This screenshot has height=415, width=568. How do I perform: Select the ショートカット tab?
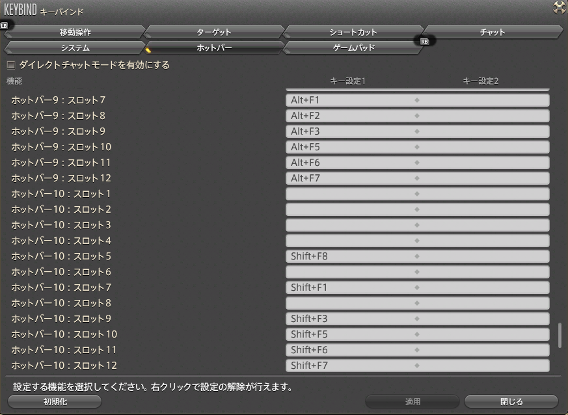click(x=353, y=31)
